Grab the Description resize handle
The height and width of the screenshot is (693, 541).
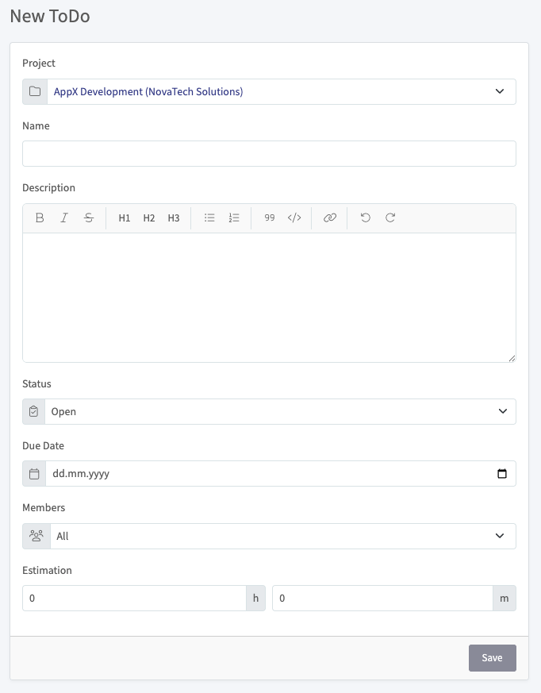point(512,359)
